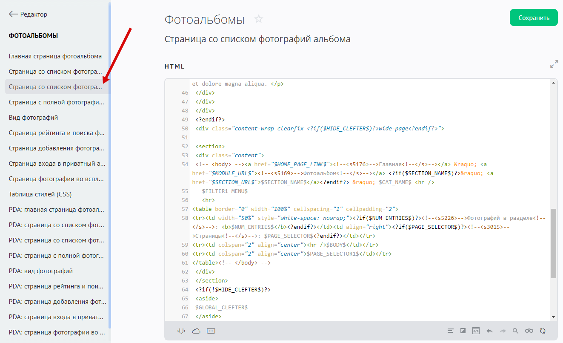Open Главная страница фотоальбома template
The image size is (563, 343).
click(x=55, y=56)
